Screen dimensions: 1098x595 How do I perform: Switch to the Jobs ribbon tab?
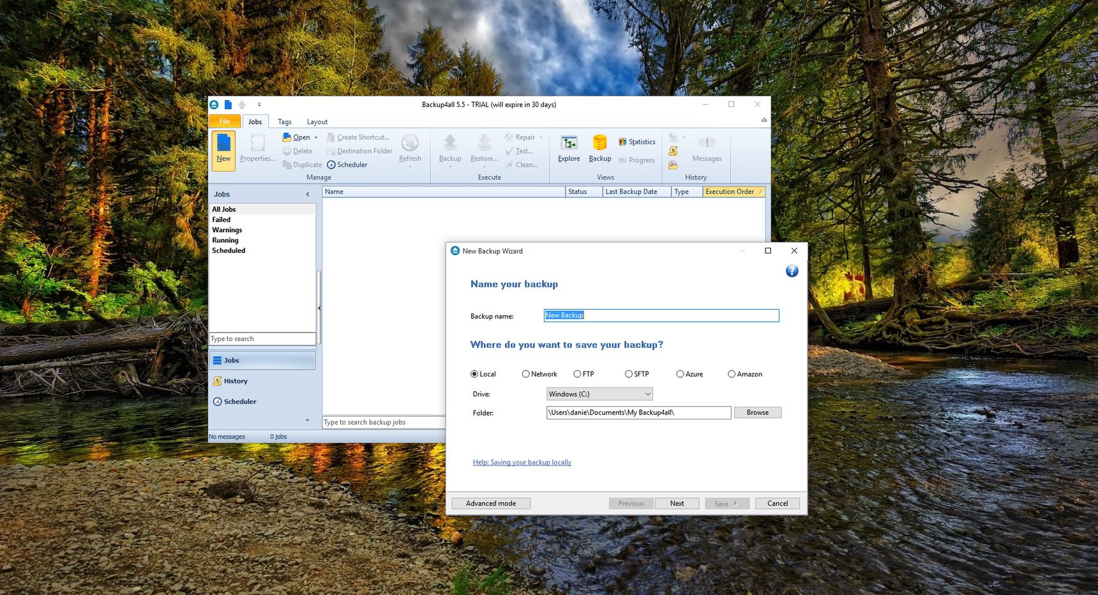(255, 121)
